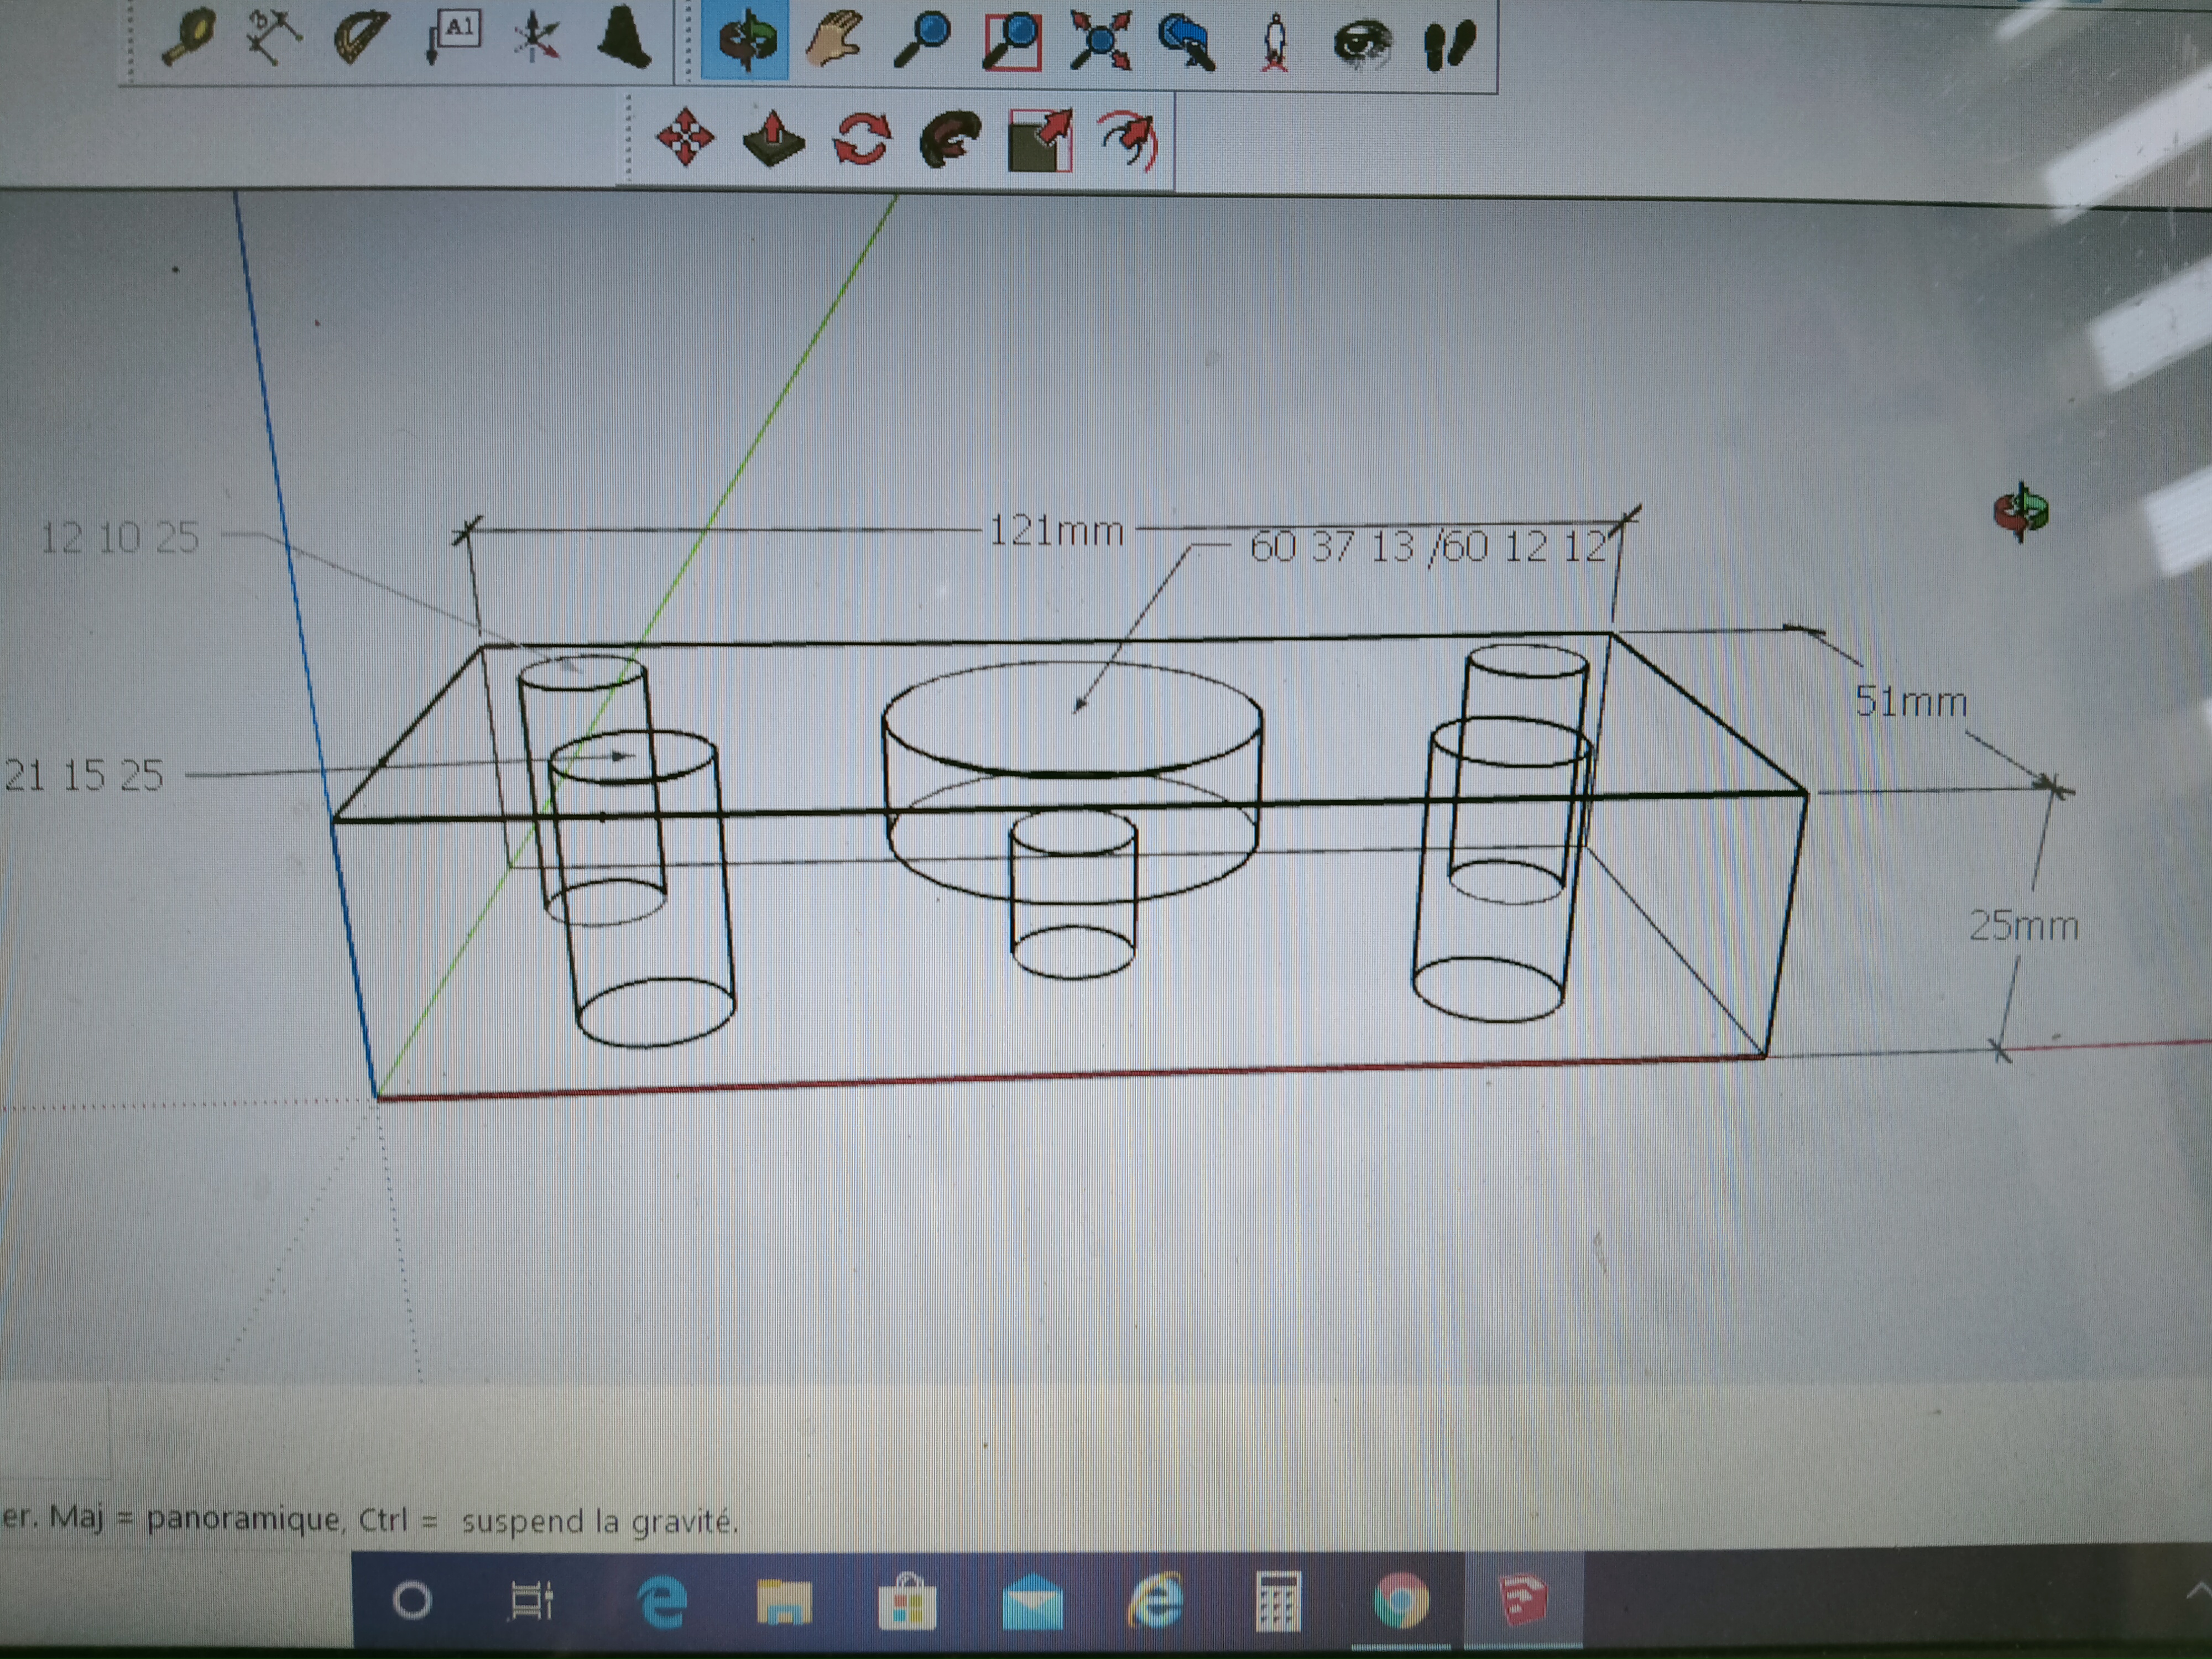2212x1659 pixels.
Task: Select the Move tool
Action: click(685, 137)
